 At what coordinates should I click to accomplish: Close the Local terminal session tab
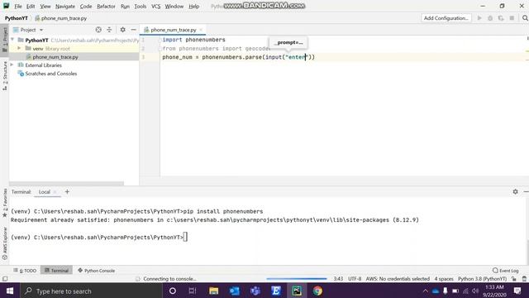coord(55,192)
